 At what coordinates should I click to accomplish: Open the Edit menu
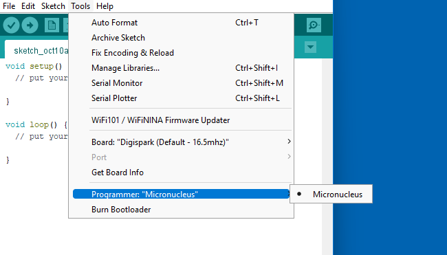28,6
